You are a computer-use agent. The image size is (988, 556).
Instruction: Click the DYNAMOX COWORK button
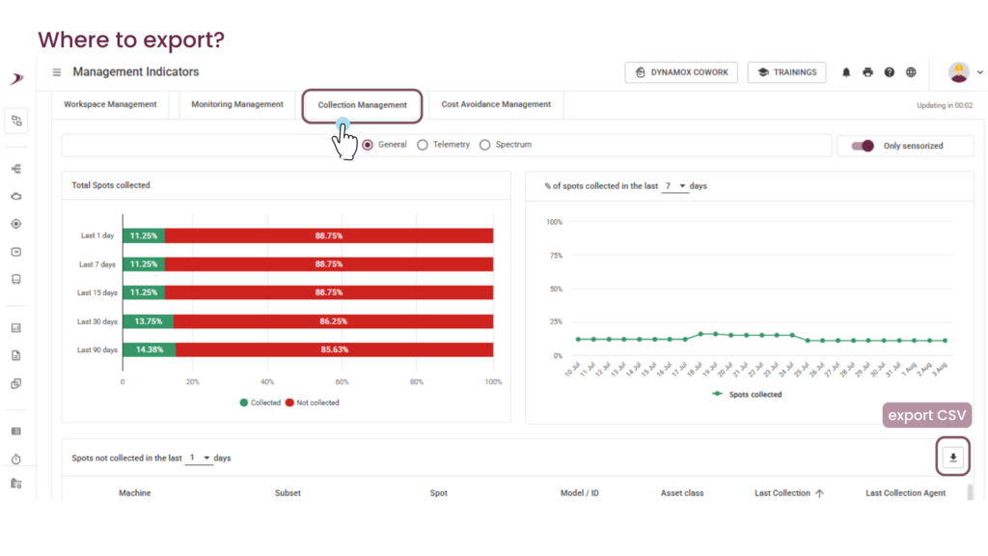(x=681, y=72)
